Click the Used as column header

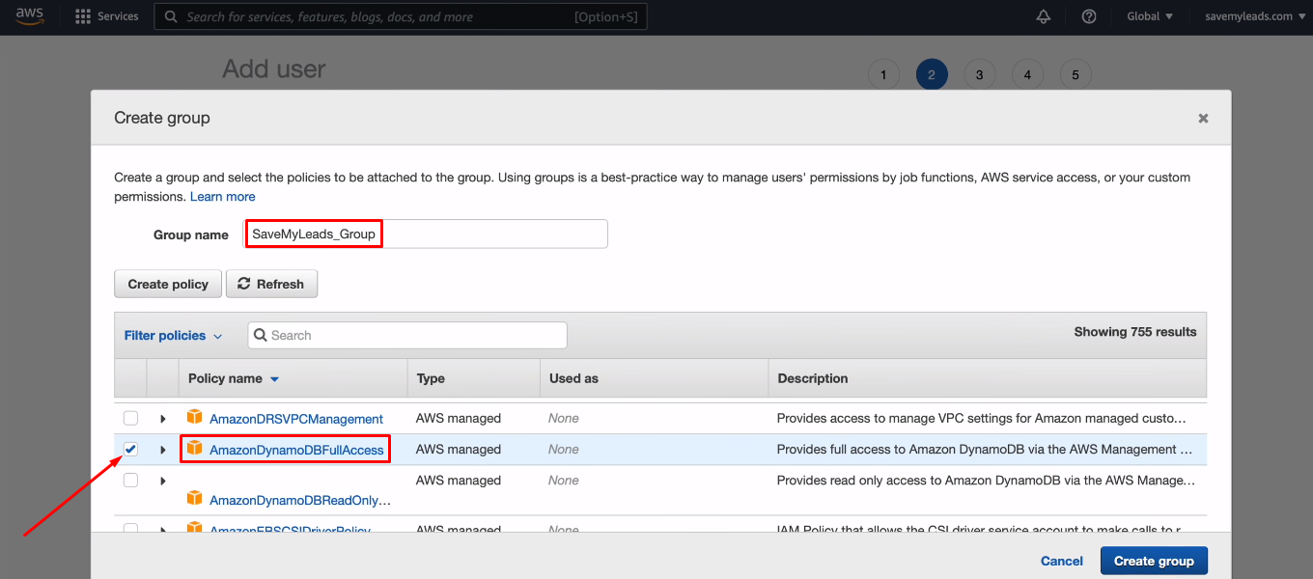click(573, 378)
